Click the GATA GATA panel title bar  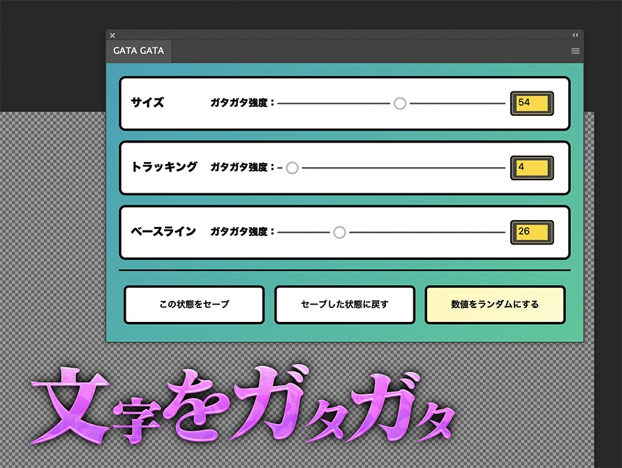[x=342, y=35]
